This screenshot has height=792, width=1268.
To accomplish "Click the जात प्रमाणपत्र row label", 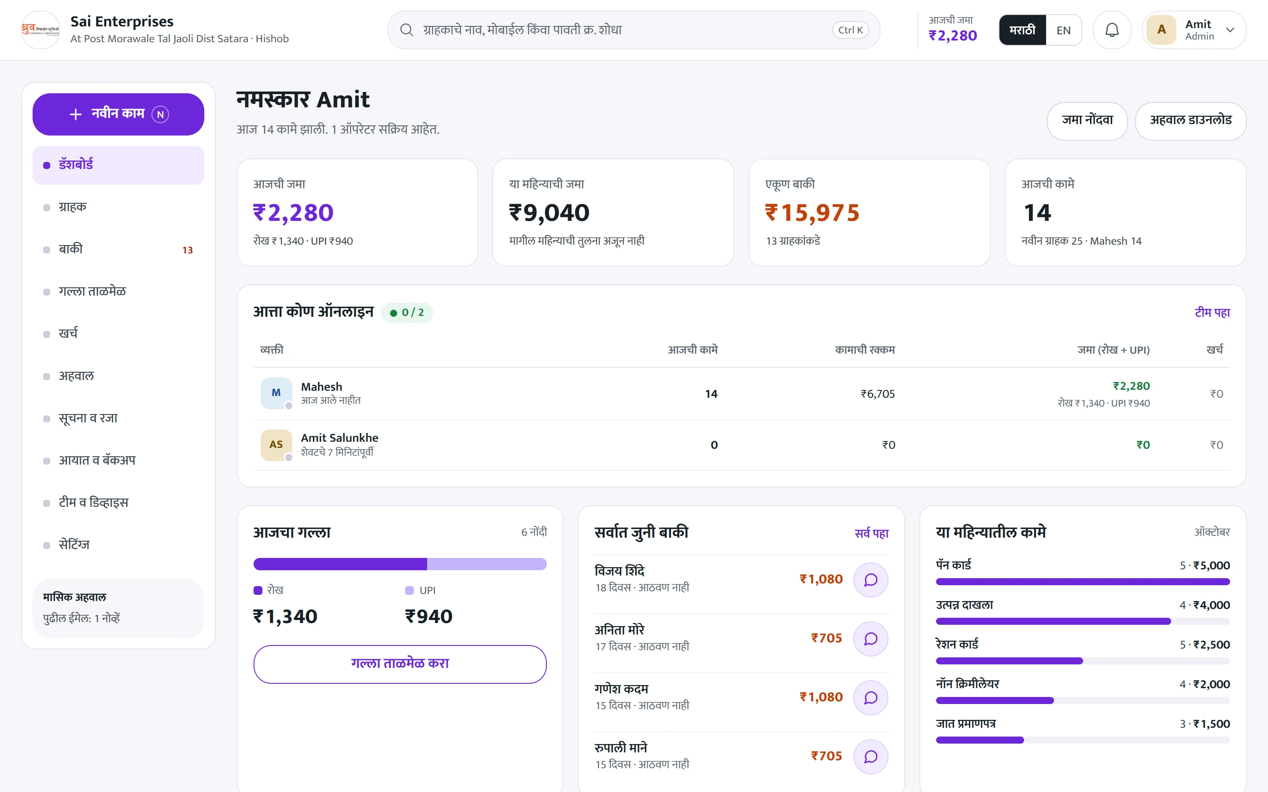I will pos(966,724).
